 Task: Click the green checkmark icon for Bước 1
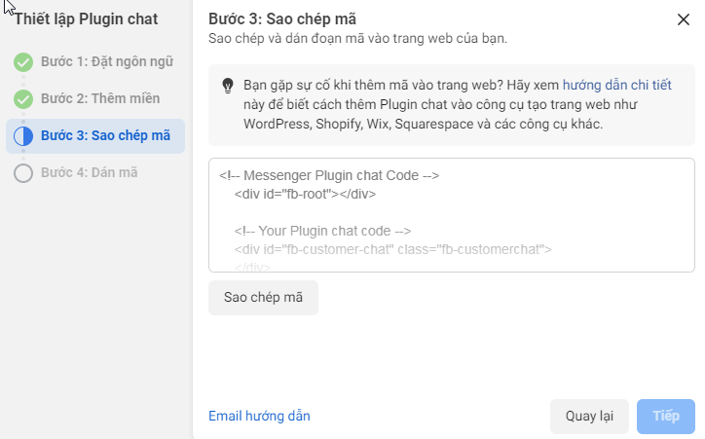tap(23, 62)
